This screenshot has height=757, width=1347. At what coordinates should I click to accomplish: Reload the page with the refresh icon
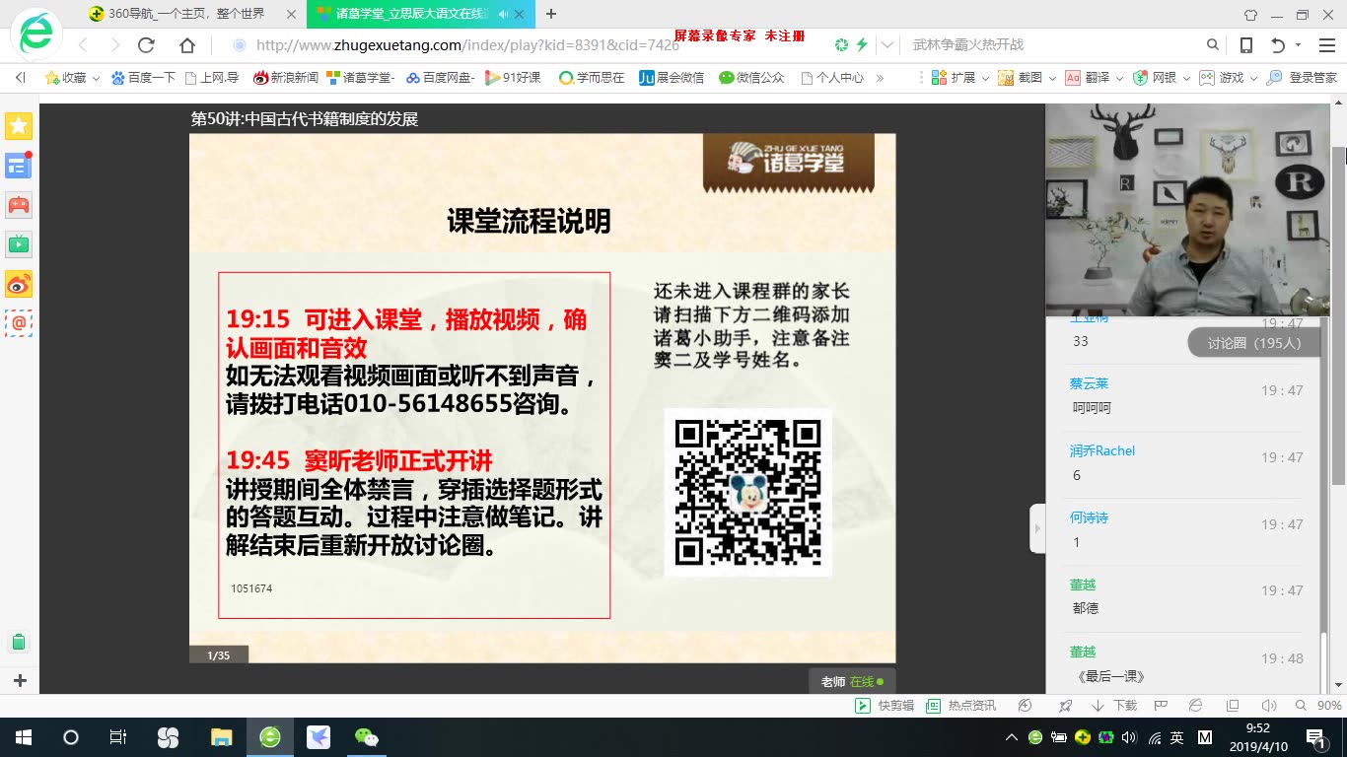coord(146,45)
